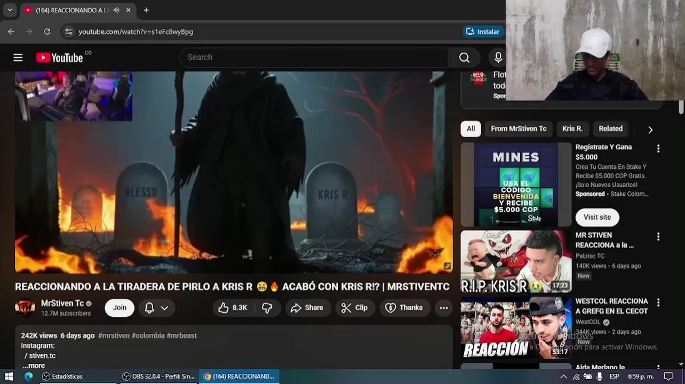Open the #colombia hashtag

pos(148,335)
